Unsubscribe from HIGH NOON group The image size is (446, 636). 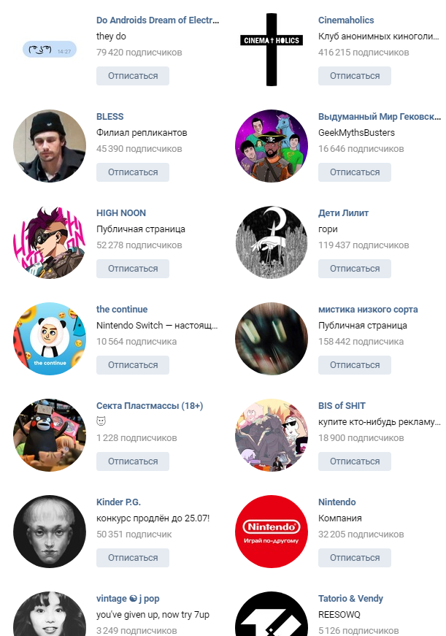click(x=133, y=269)
